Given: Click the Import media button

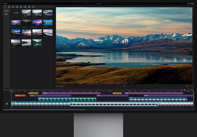Looking at the screenshot, I should [x=16, y=13].
